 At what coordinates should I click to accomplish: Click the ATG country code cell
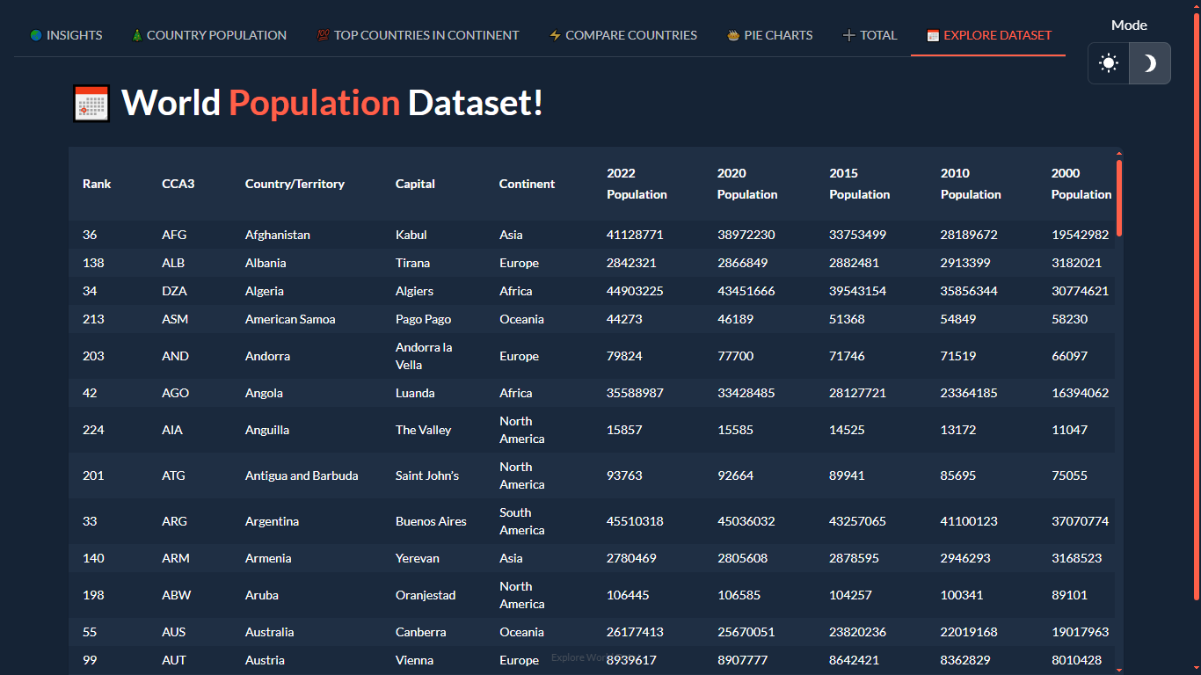(173, 475)
